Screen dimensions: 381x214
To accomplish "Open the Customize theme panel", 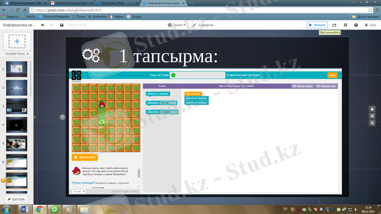I will 203,25.
